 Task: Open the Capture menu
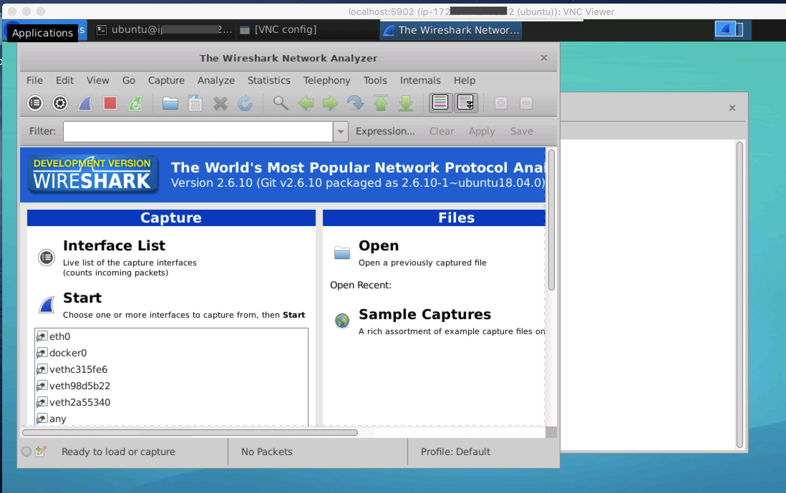pos(166,80)
